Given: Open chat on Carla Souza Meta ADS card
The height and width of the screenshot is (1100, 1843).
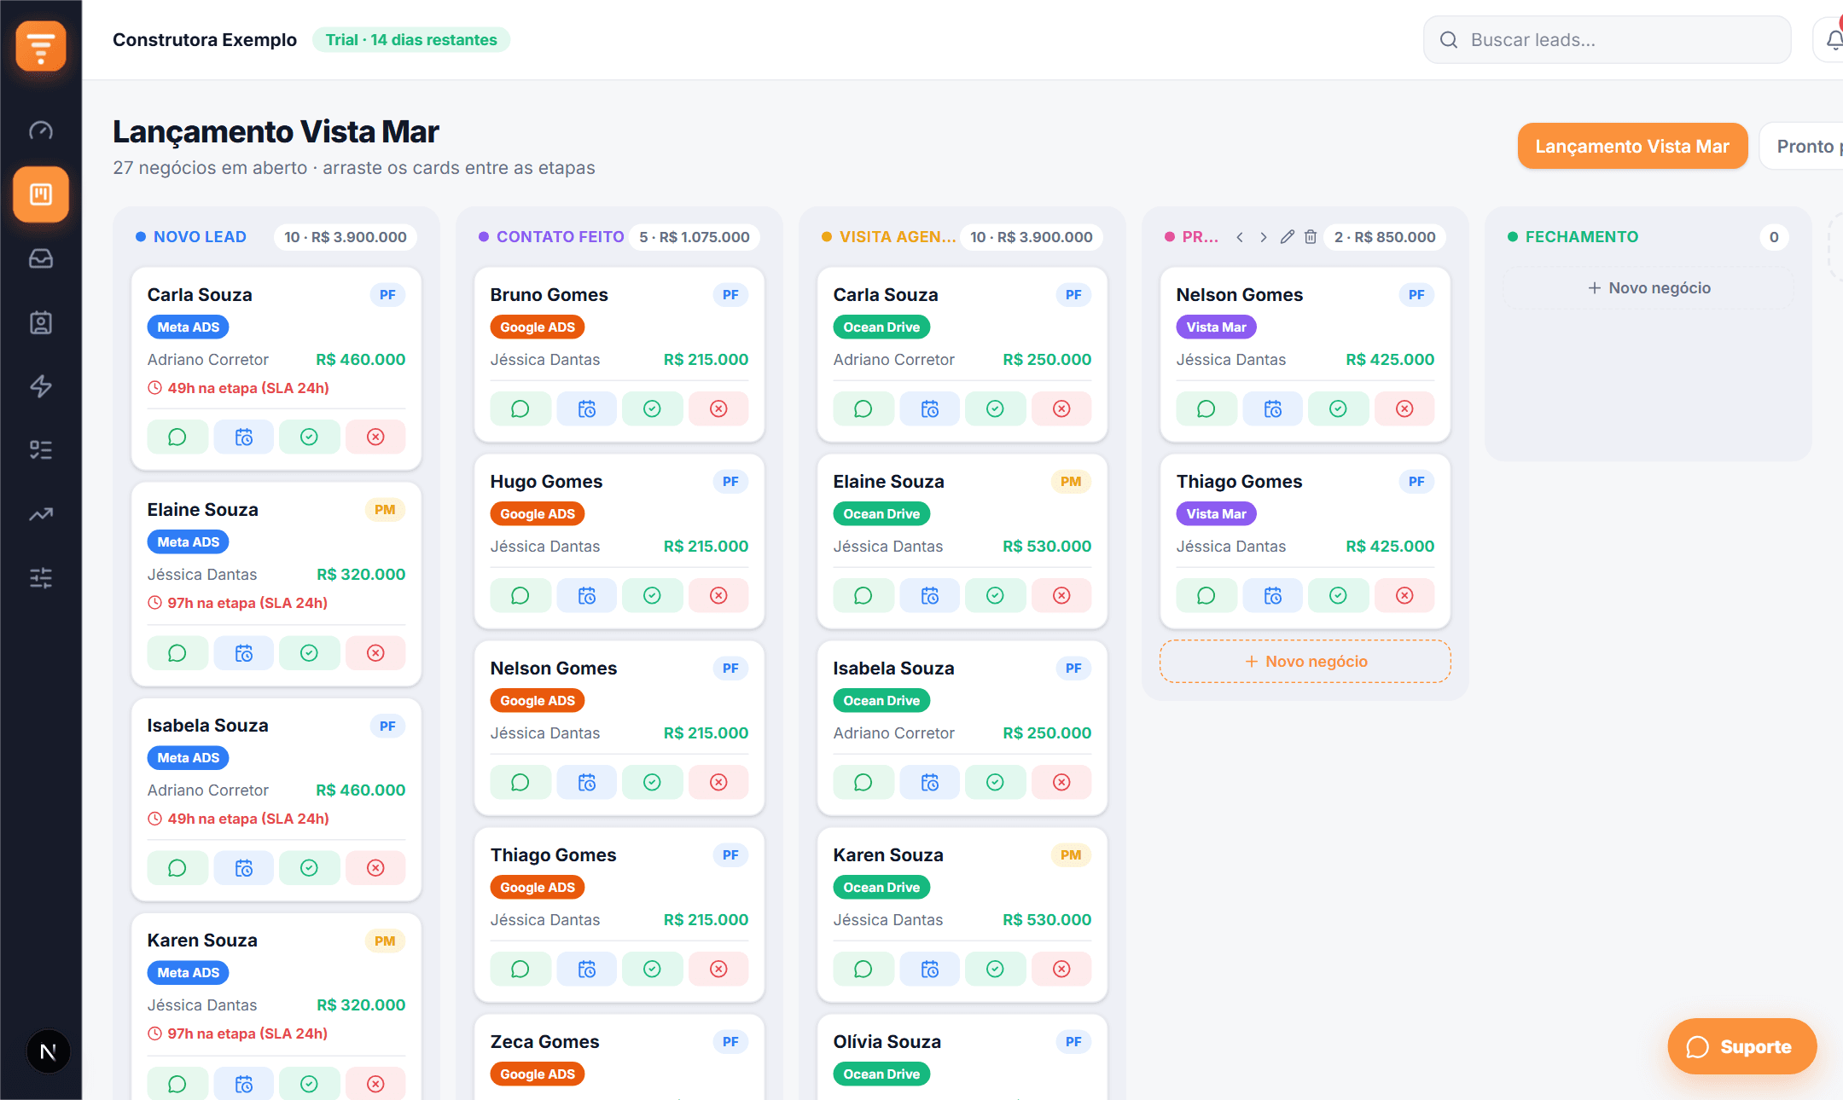Looking at the screenshot, I should 177,437.
